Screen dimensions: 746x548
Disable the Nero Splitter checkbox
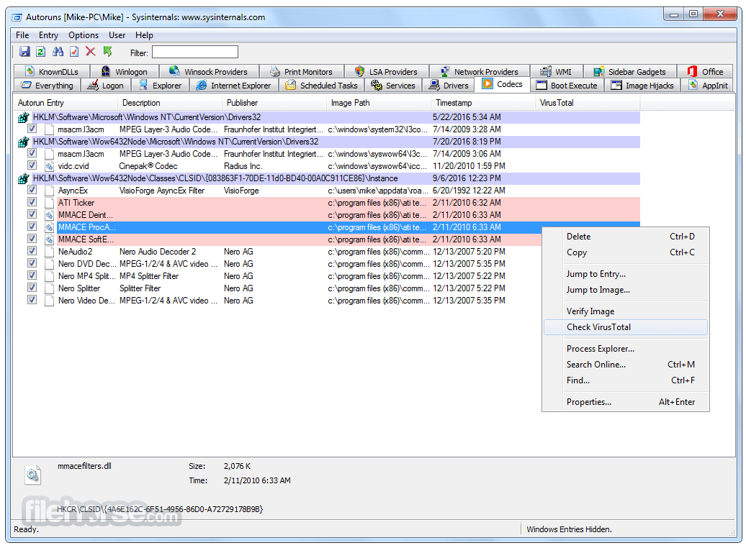pos(32,288)
